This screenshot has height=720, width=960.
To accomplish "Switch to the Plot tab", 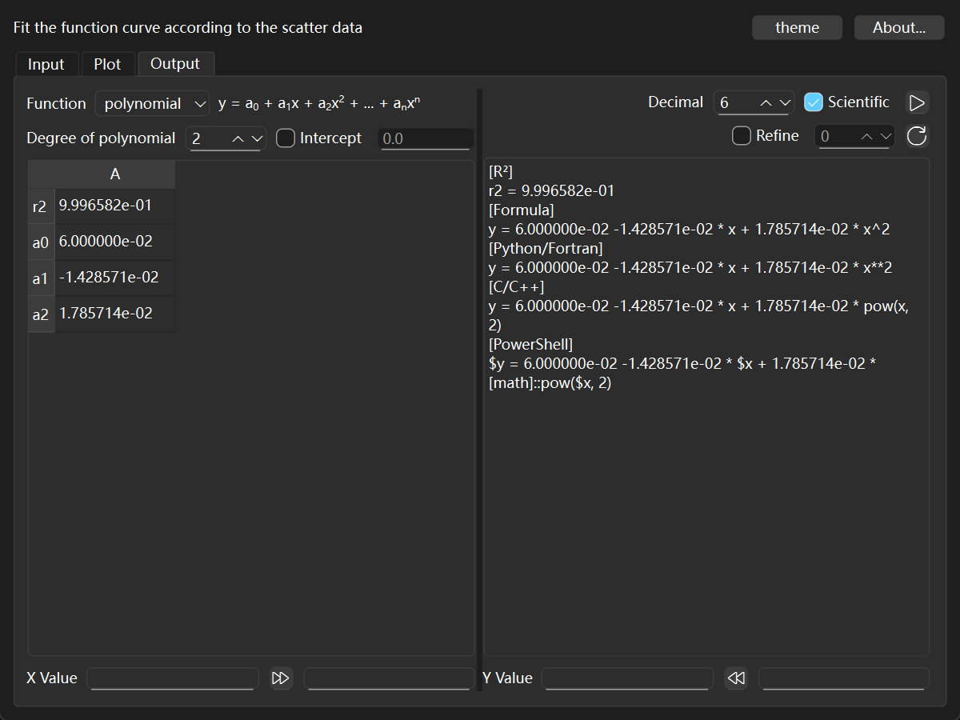I will [x=107, y=64].
